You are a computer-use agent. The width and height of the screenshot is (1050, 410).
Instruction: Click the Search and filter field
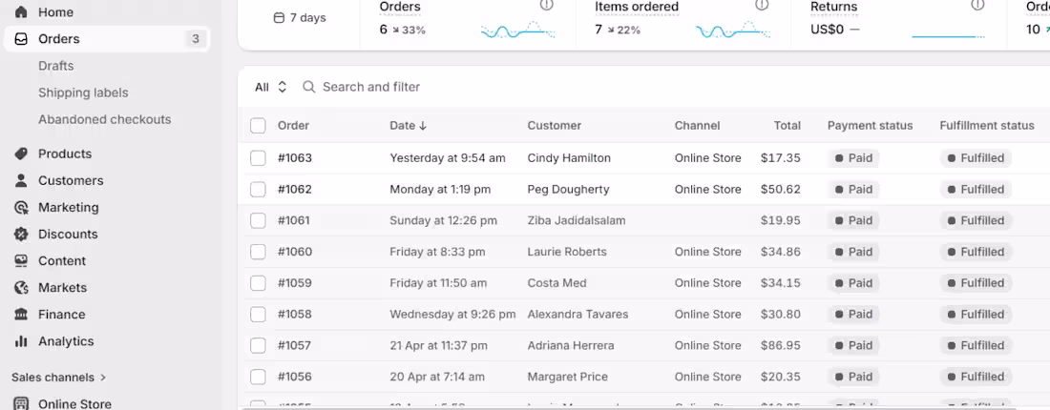pos(371,87)
